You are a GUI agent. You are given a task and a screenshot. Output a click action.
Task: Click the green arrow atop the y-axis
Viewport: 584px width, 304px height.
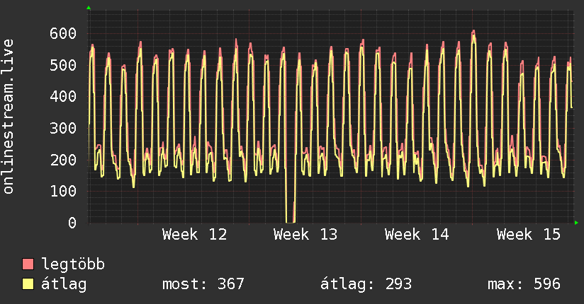89,8
